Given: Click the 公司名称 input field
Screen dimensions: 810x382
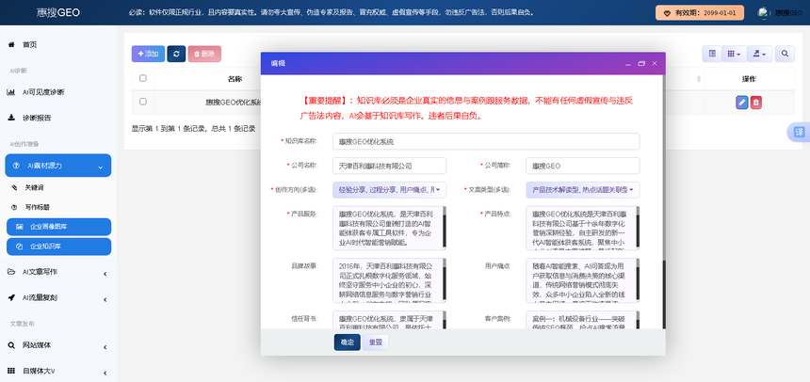Looking at the screenshot, I should tap(389, 166).
